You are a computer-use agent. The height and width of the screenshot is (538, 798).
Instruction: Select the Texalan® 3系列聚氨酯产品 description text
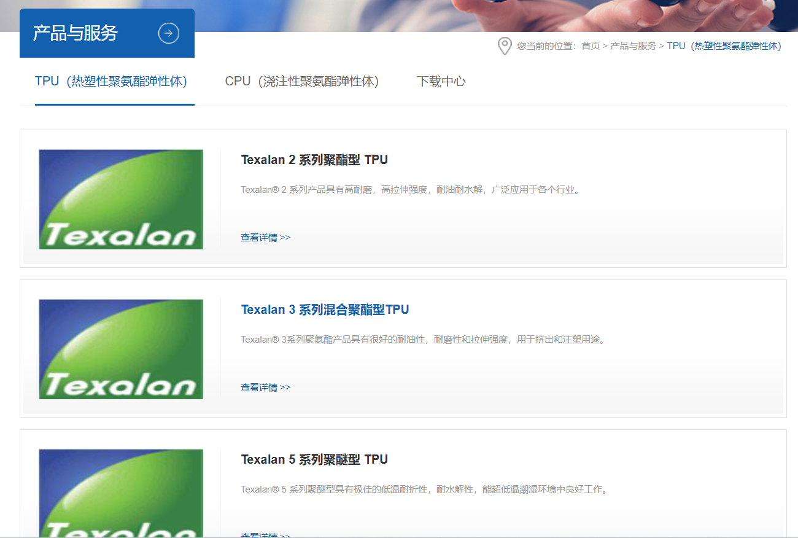pyautogui.click(x=424, y=340)
